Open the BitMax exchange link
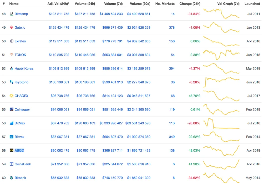 tap(20, 123)
